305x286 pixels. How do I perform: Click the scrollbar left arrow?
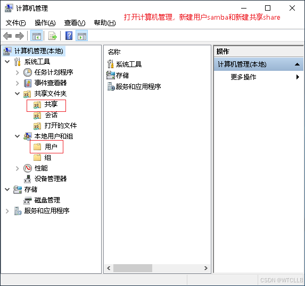[x=109, y=268]
